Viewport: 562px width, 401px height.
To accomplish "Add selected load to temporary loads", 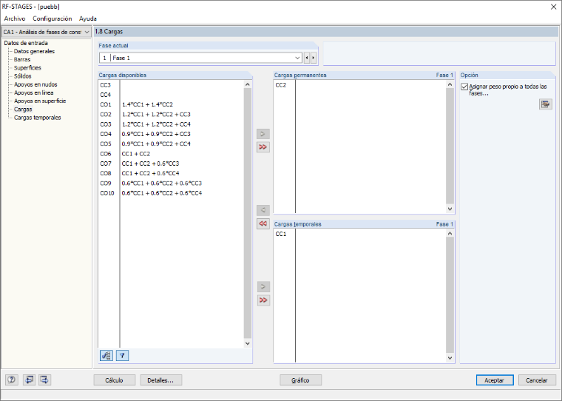I will [263, 286].
